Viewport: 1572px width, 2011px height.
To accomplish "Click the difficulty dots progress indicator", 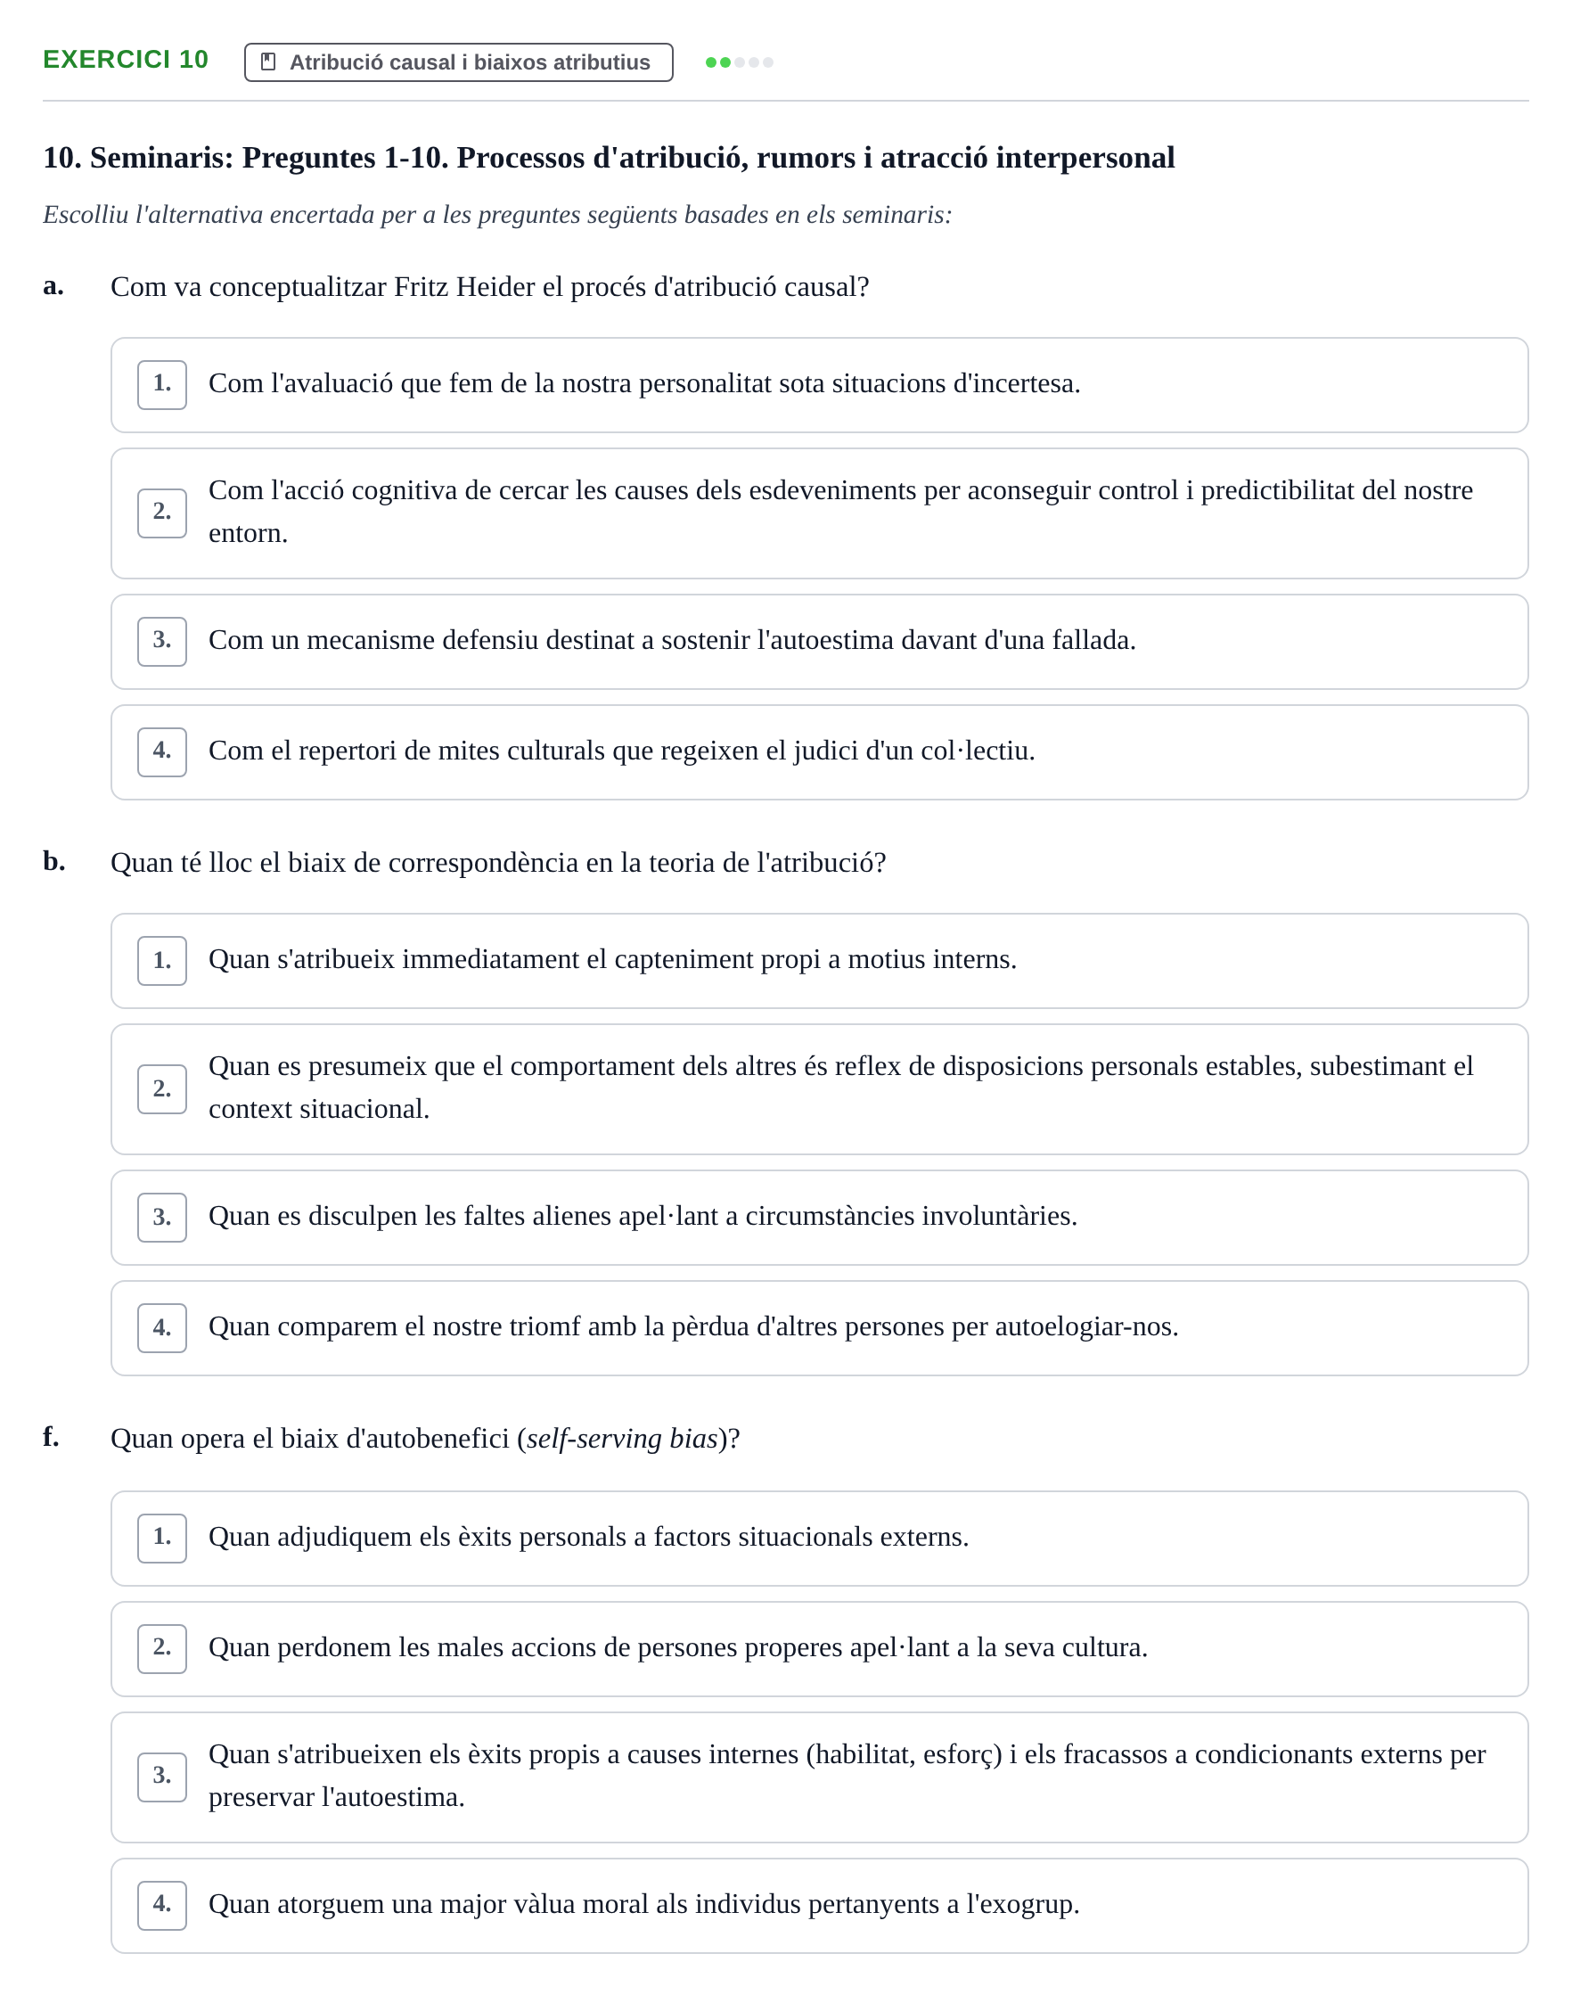I will pyautogui.click(x=739, y=62).
